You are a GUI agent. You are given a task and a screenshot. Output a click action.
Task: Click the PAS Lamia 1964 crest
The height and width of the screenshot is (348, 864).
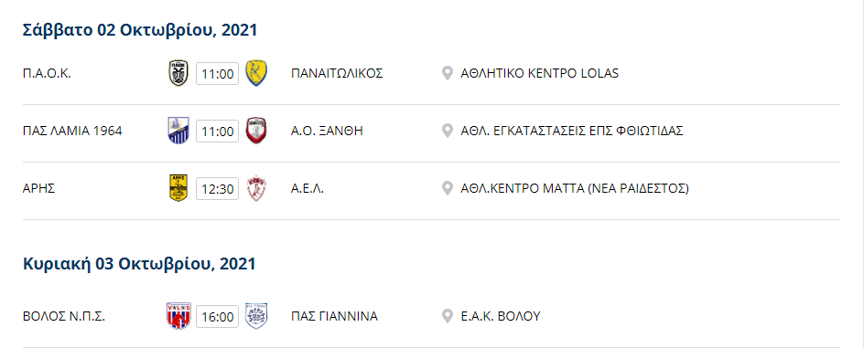coord(178,131)
